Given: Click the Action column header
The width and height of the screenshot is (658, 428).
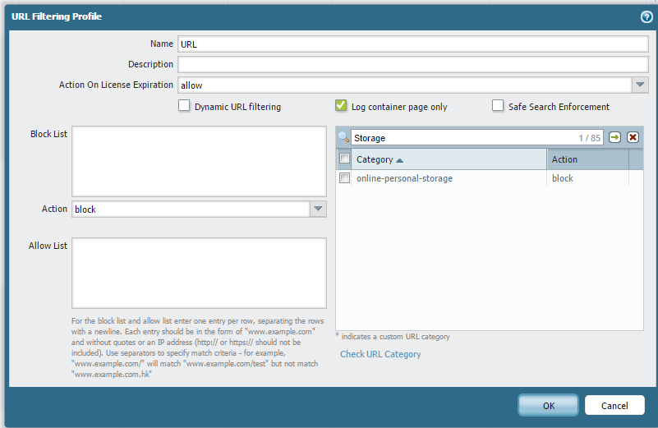Looking at the screenshot, I should tap(587, 159).
